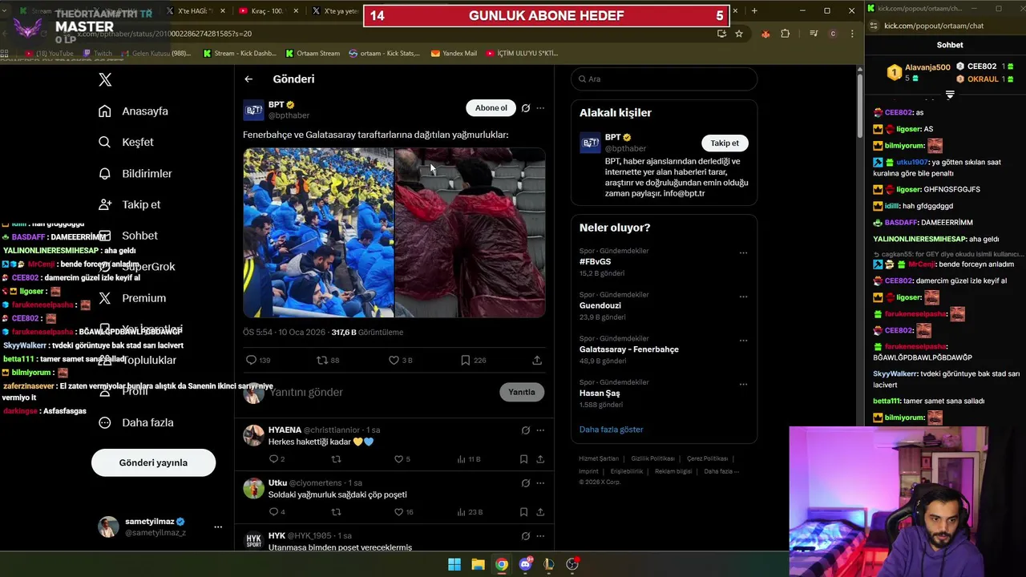The image size is (1026, 577).
Task: Click Çerez Politikası footer link
Action: [x=707, y=458]
